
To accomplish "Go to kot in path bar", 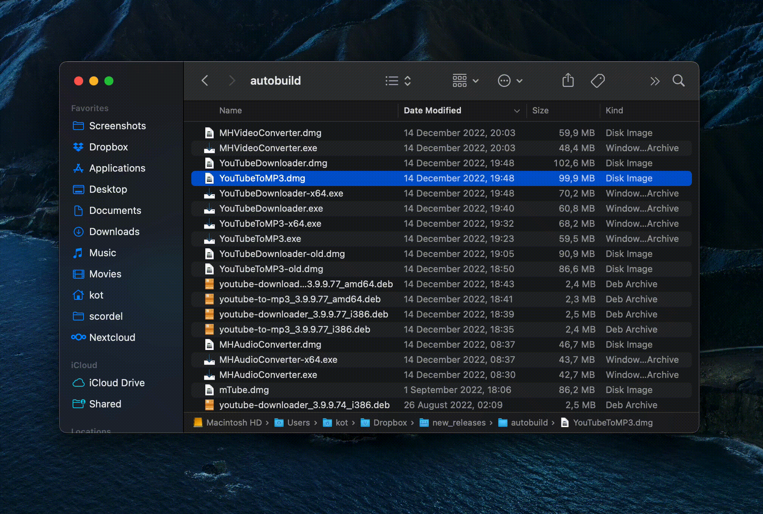I will [x=335, y=423].
